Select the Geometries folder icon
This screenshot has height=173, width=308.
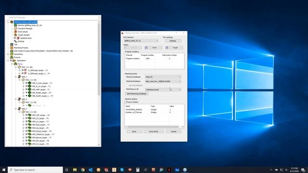point(12,54)
